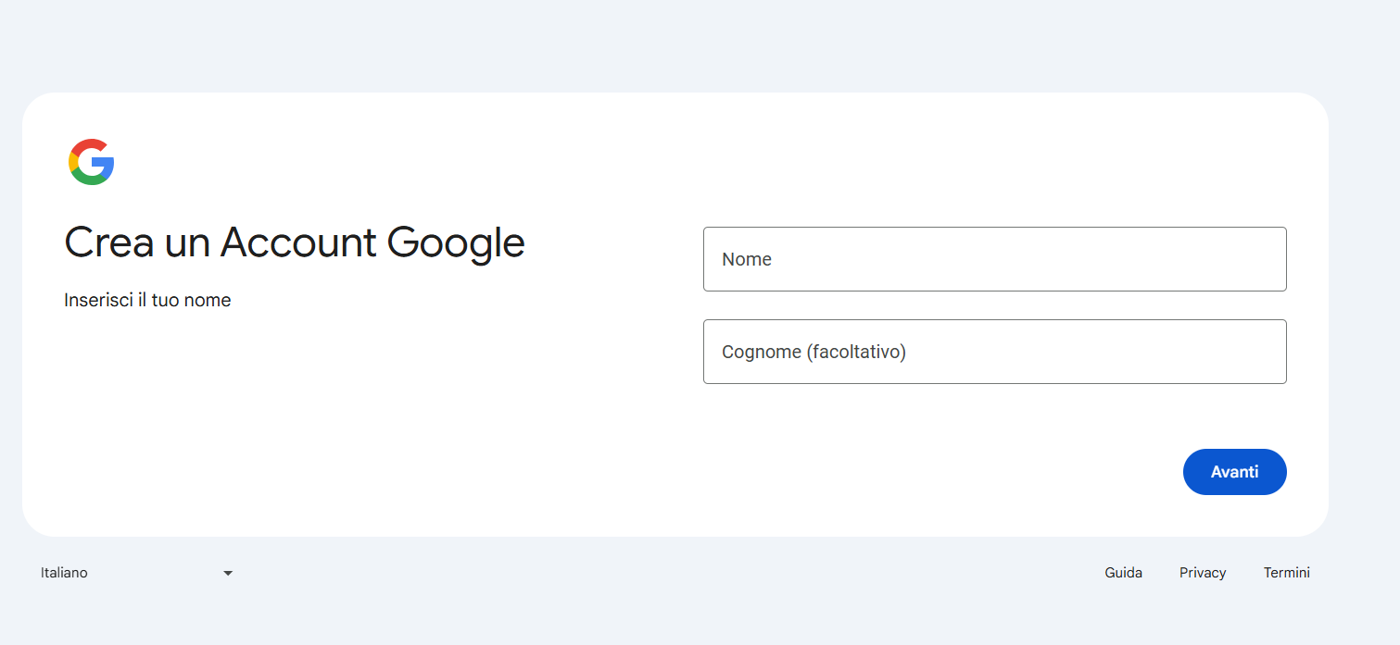Open the Privacy link in footer
Screen dimensions: 1400x645
pyautogui.click(x=1203, y=573)
